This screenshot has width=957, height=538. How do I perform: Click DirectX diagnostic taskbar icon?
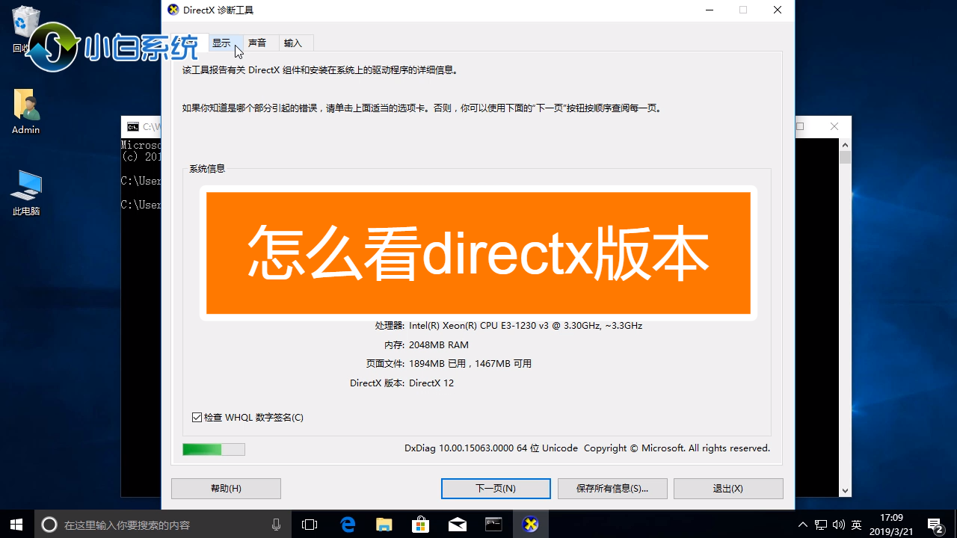tap(530, 525)
